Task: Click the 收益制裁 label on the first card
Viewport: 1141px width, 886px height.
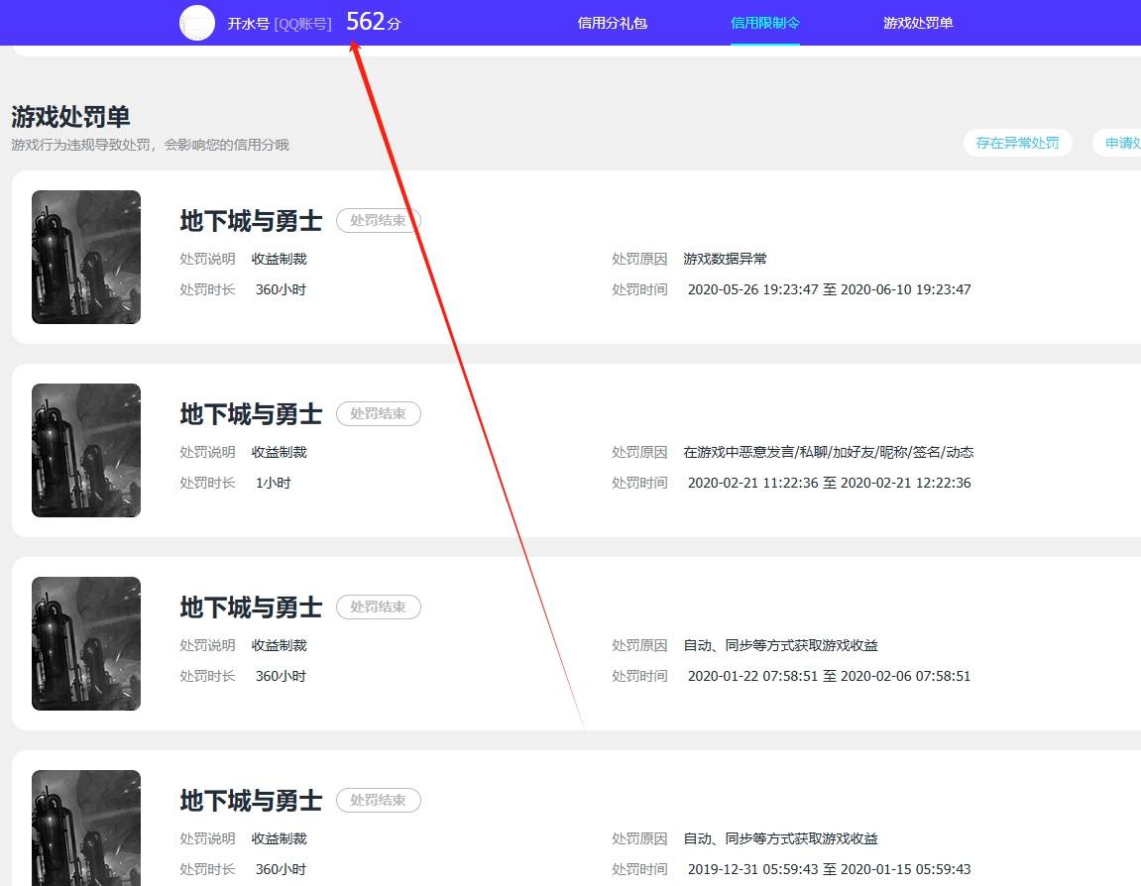Action: (x=280, y=259)
